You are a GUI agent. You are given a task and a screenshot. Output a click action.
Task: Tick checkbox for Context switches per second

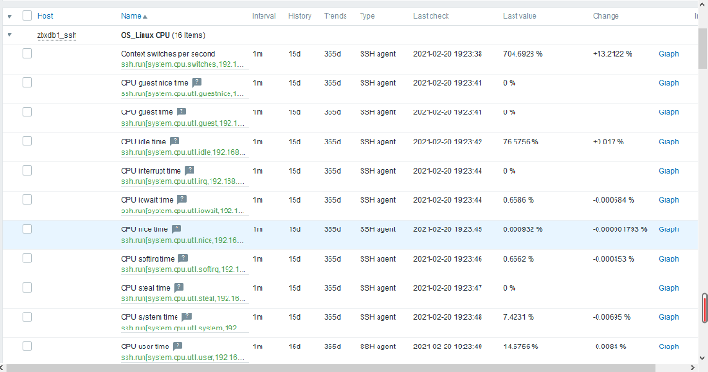click(27, 53)
